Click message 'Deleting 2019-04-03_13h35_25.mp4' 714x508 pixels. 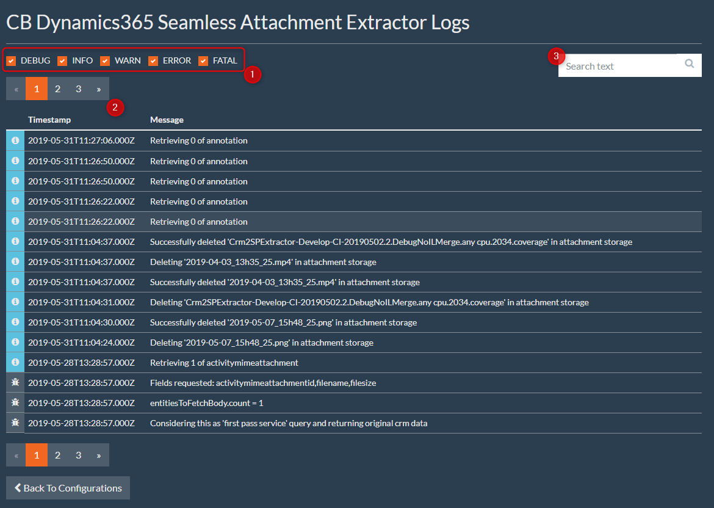click(263, 262)
